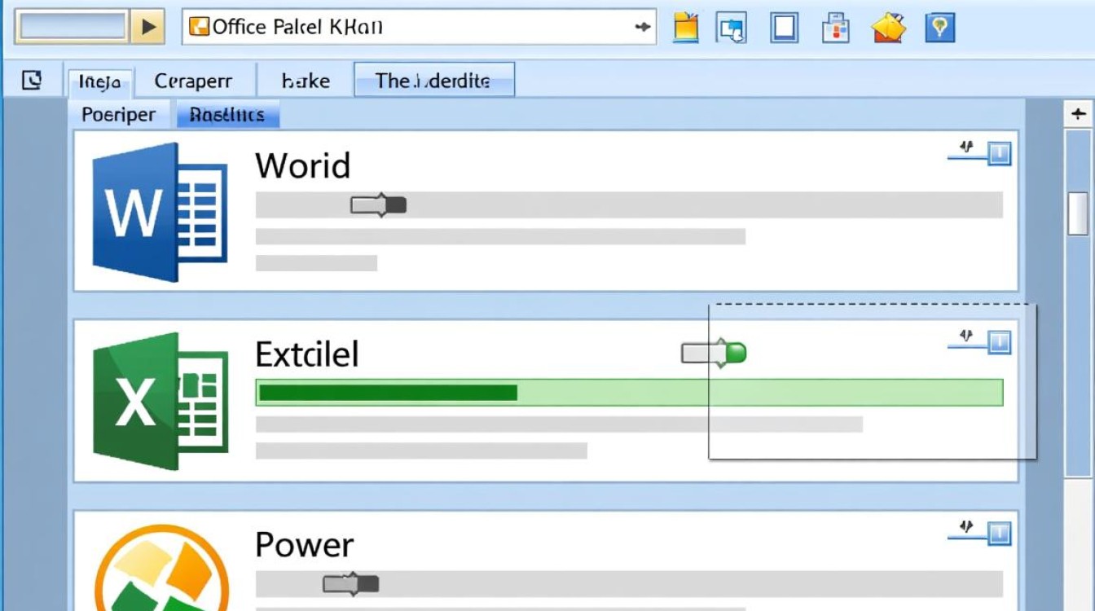The width and height of the screenshot is (1095, 611).
Task: Click the small square icon left of tabs
Action: pos(31,80)
